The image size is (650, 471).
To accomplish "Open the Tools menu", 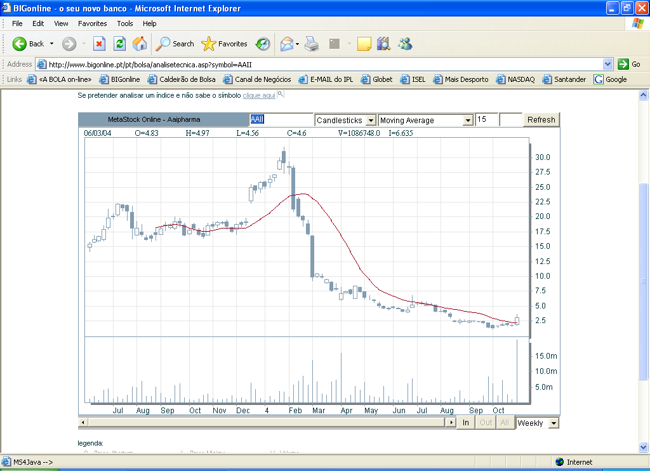I will click(x=124, y=23).
